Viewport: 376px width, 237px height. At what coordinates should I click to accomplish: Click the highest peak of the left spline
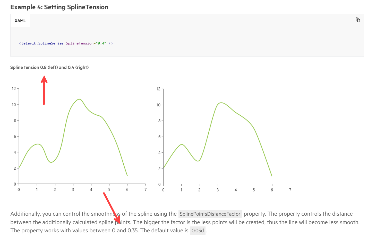(79, 99)
